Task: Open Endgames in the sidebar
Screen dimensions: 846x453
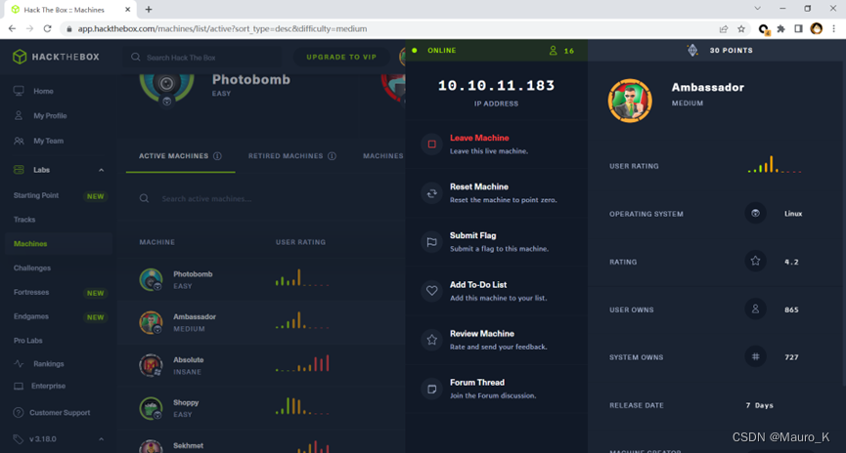Action: 30,316
